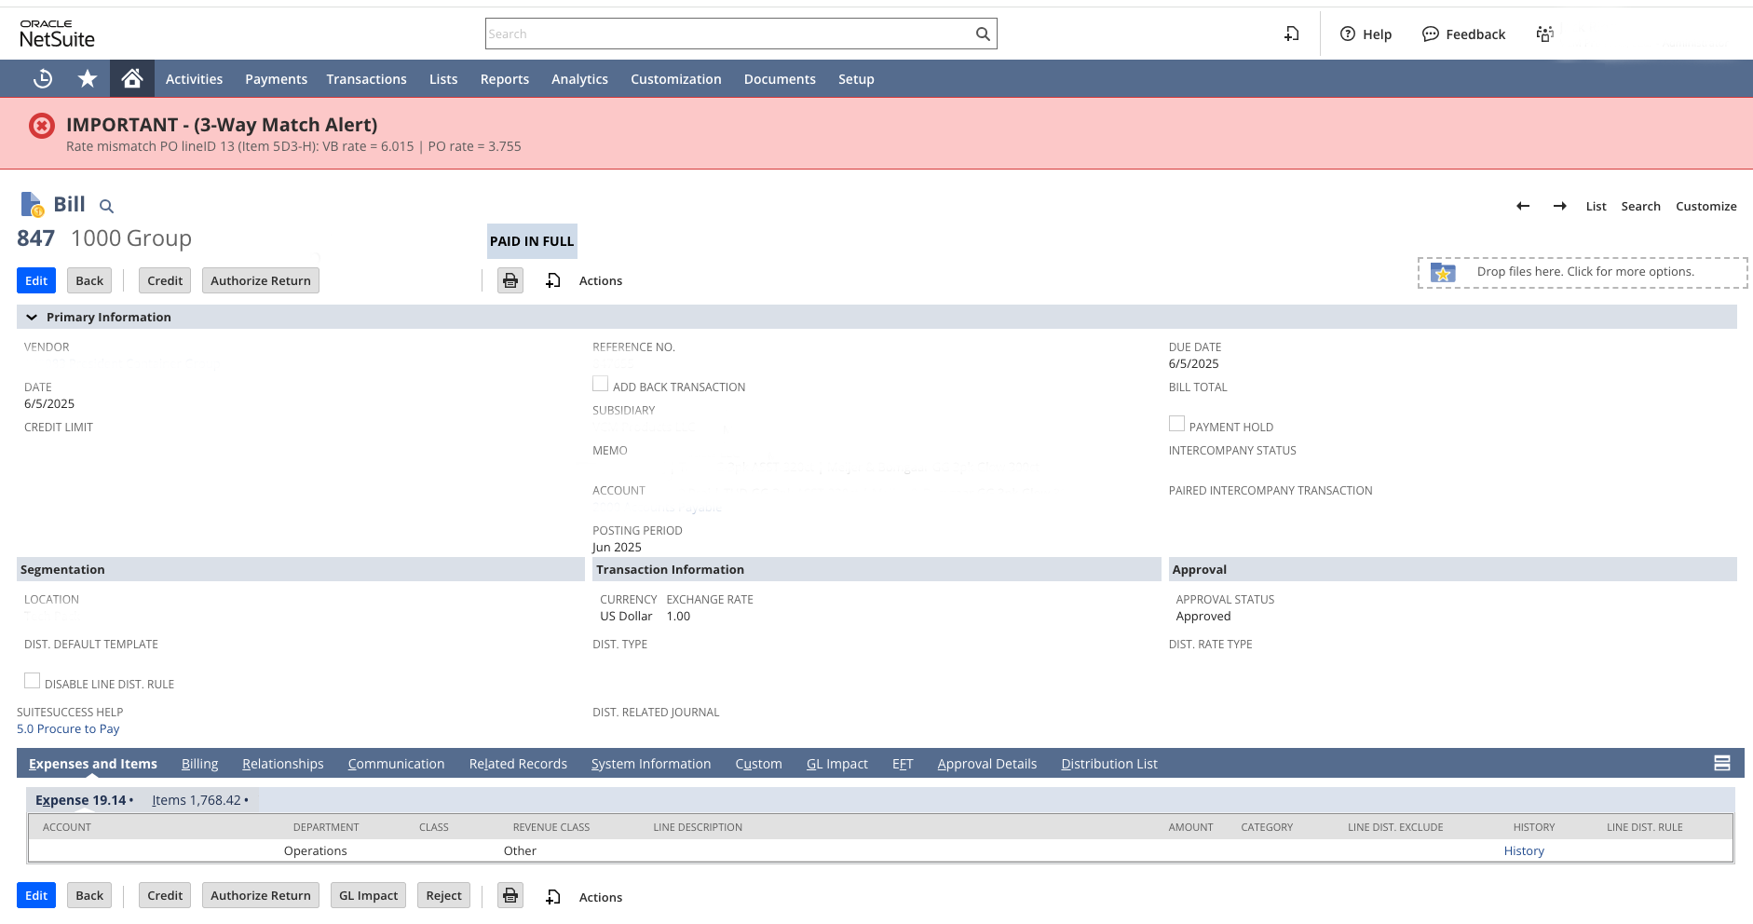This screenshot has height=924, width=1753.
Task: Click the bottom print icon
Action: click(510, 896)
